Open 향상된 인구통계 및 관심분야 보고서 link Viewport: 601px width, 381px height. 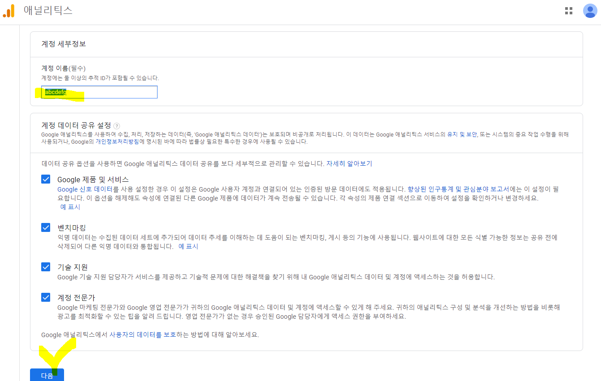pyautogui.click(x=458, y=189)
